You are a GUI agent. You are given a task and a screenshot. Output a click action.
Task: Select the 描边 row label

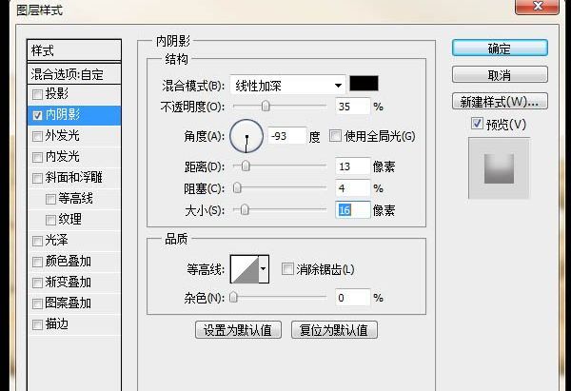click(x=56, y=324)
